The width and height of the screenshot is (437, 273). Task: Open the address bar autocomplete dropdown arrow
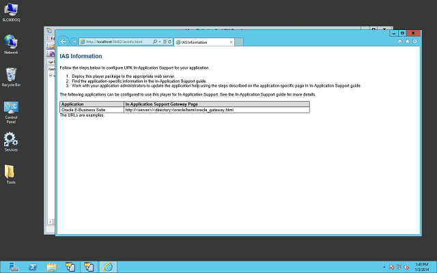[160, 42]
